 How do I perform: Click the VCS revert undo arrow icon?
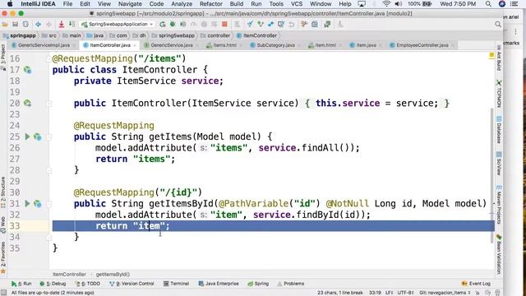pos(292,24)
